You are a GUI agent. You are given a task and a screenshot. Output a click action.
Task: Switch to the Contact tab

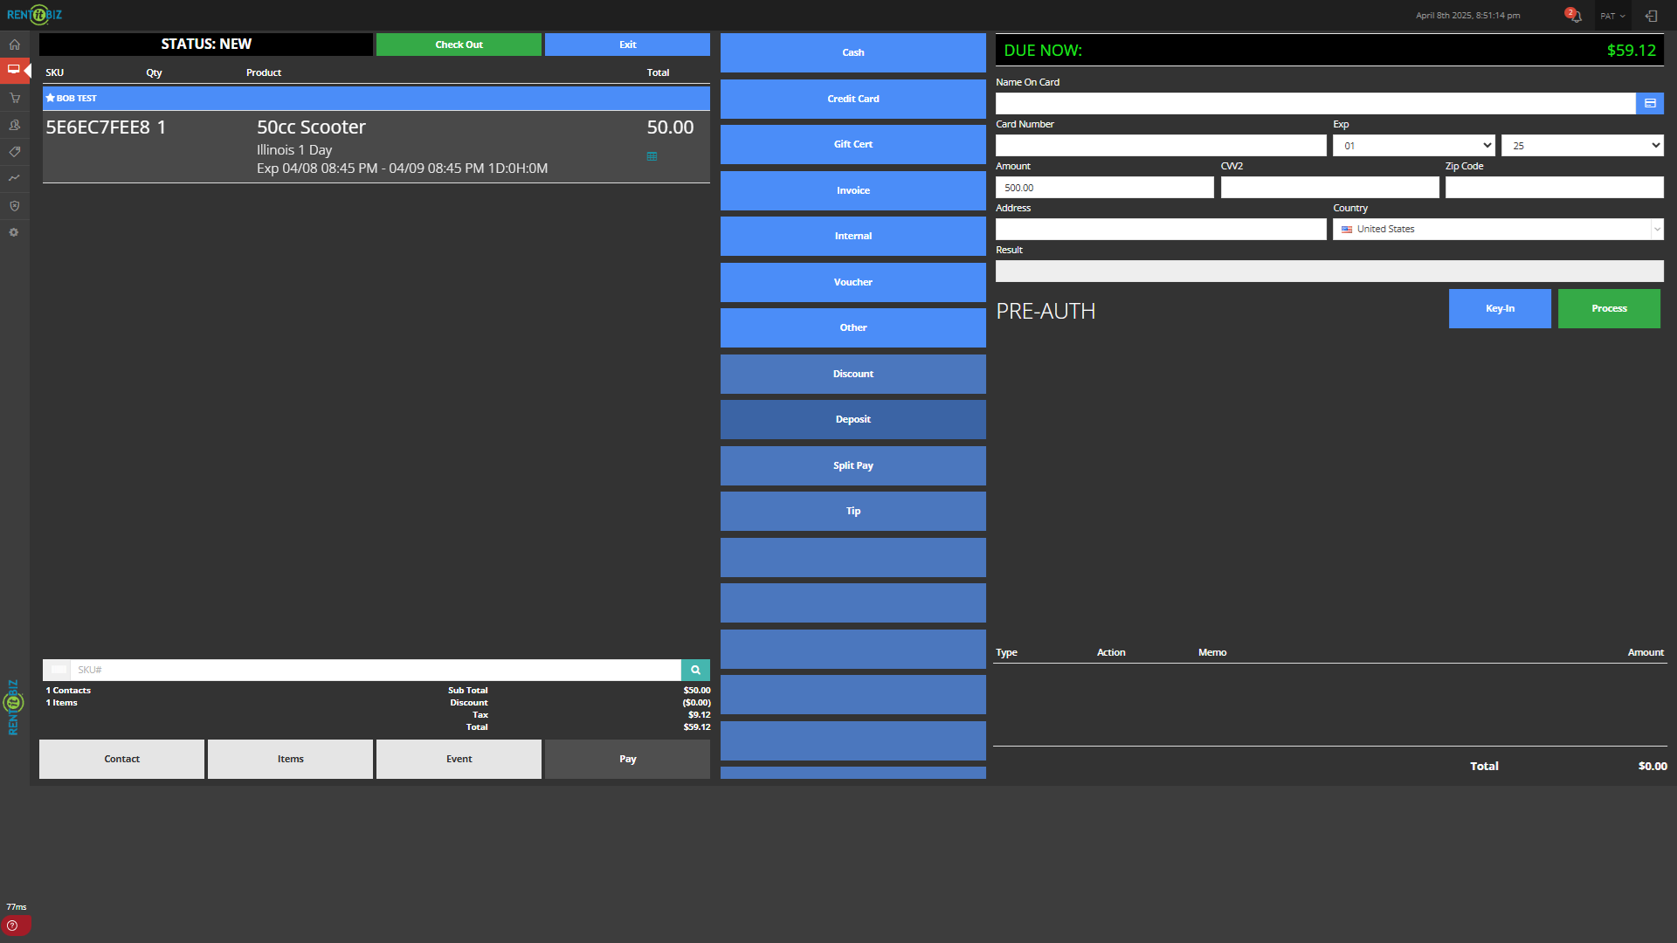pyautogui.click(x=121, y=759)
